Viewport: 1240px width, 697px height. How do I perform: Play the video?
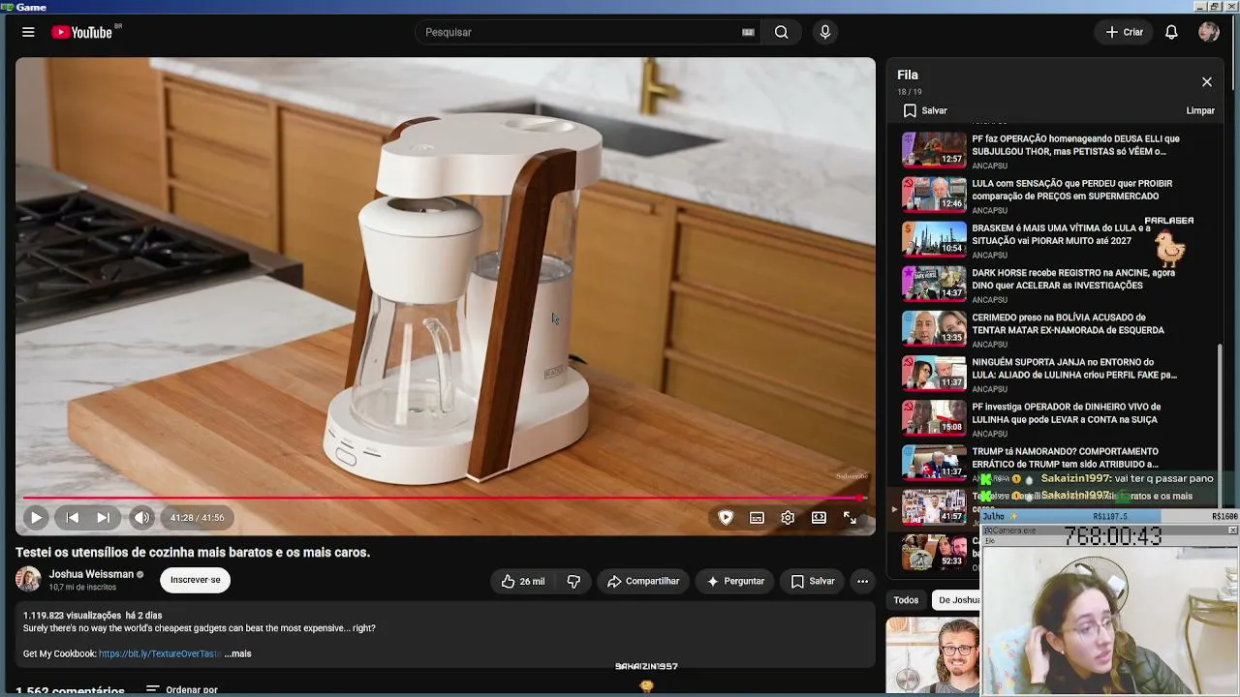(x=36, y=518)
